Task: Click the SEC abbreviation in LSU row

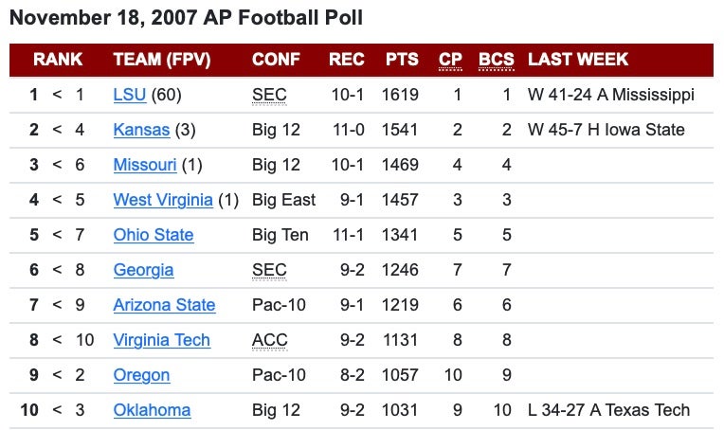Action: tap(269, 95)
